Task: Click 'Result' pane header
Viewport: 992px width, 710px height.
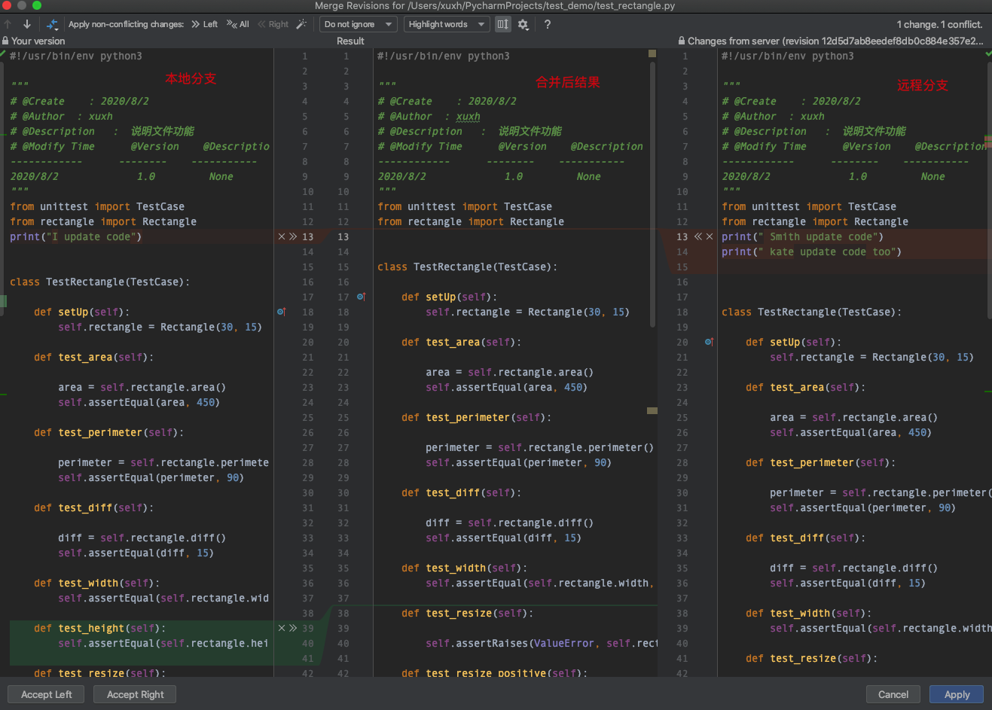Action: (x=350, y=41)
